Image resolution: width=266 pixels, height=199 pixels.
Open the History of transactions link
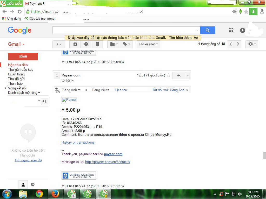coord(78,143)
